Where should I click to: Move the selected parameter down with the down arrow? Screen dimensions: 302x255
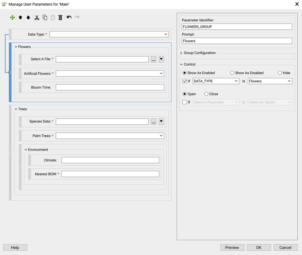tap(28, 18)
